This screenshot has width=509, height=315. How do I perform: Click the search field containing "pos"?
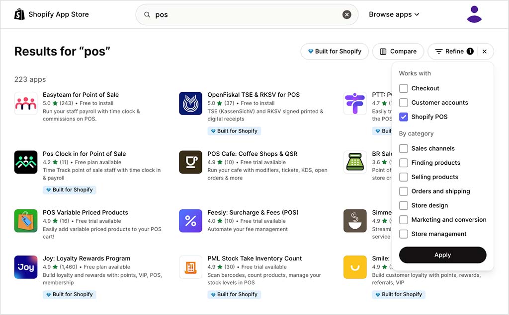[247, 14]
